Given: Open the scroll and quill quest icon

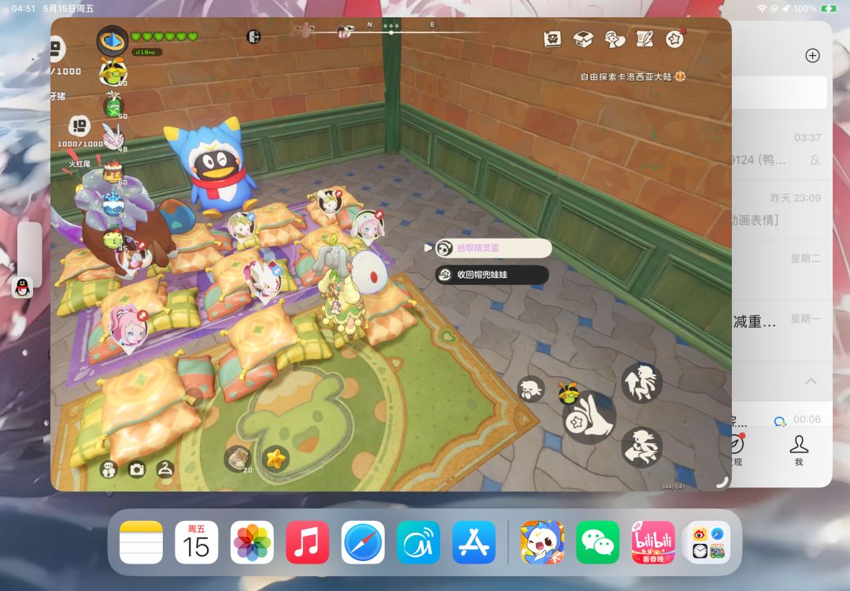Looking at the screenshot, I should 645,39.
